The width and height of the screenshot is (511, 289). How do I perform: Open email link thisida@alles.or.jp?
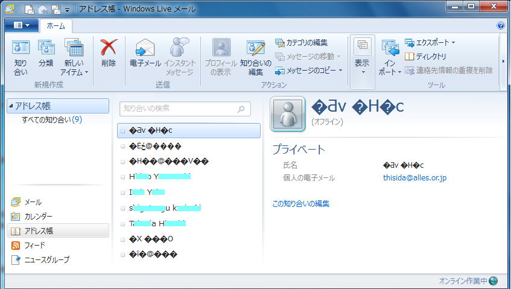414,178
